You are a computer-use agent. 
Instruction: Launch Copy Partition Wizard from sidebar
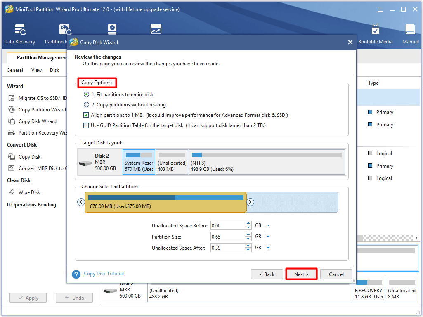point(42,109)
